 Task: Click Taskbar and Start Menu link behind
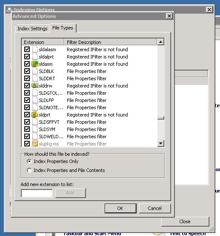(92, 234)
